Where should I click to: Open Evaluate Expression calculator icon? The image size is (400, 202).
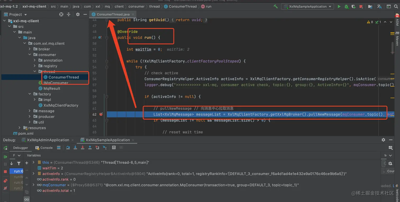click(114, 147)
